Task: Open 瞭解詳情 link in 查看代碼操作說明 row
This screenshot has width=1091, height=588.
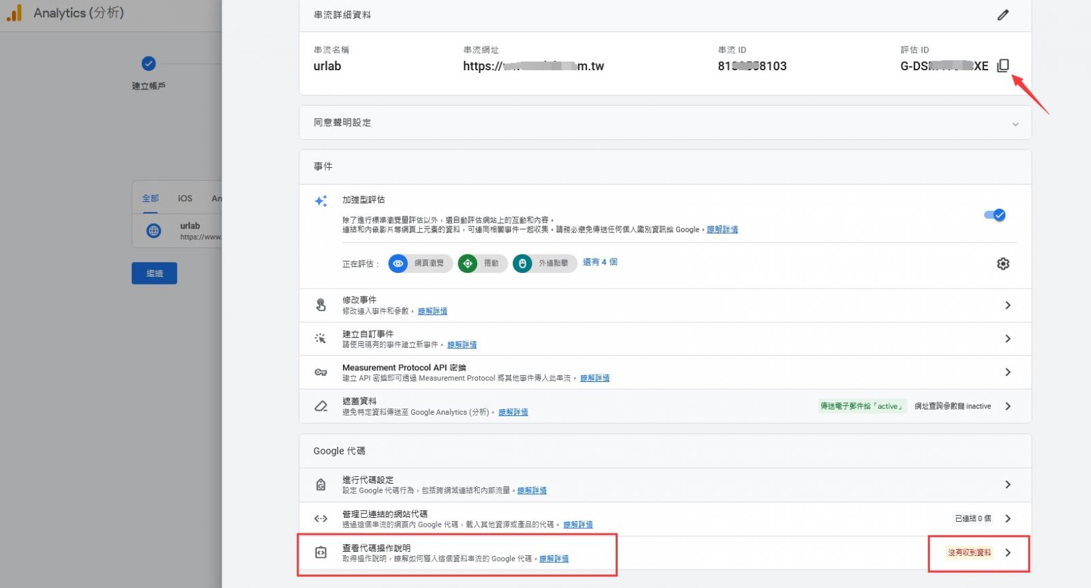Action: tap(554, 559)
